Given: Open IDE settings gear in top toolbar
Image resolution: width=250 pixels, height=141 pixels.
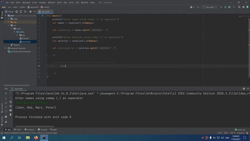Looking at the screenshot, I should click(x=243, y=7).
